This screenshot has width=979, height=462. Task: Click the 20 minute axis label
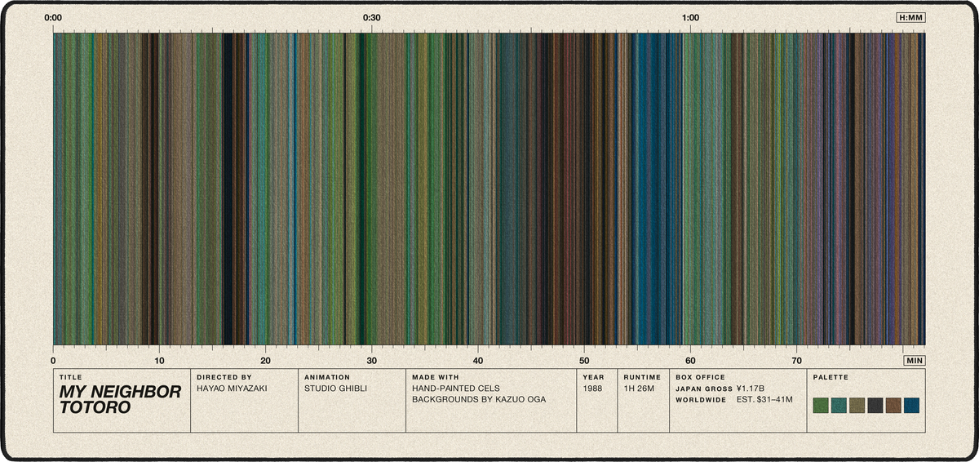pyautogui.click(x=265, y=360)
